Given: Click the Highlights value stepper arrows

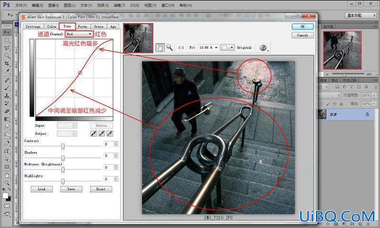Looking at the screenshot, I should (116, 179).
